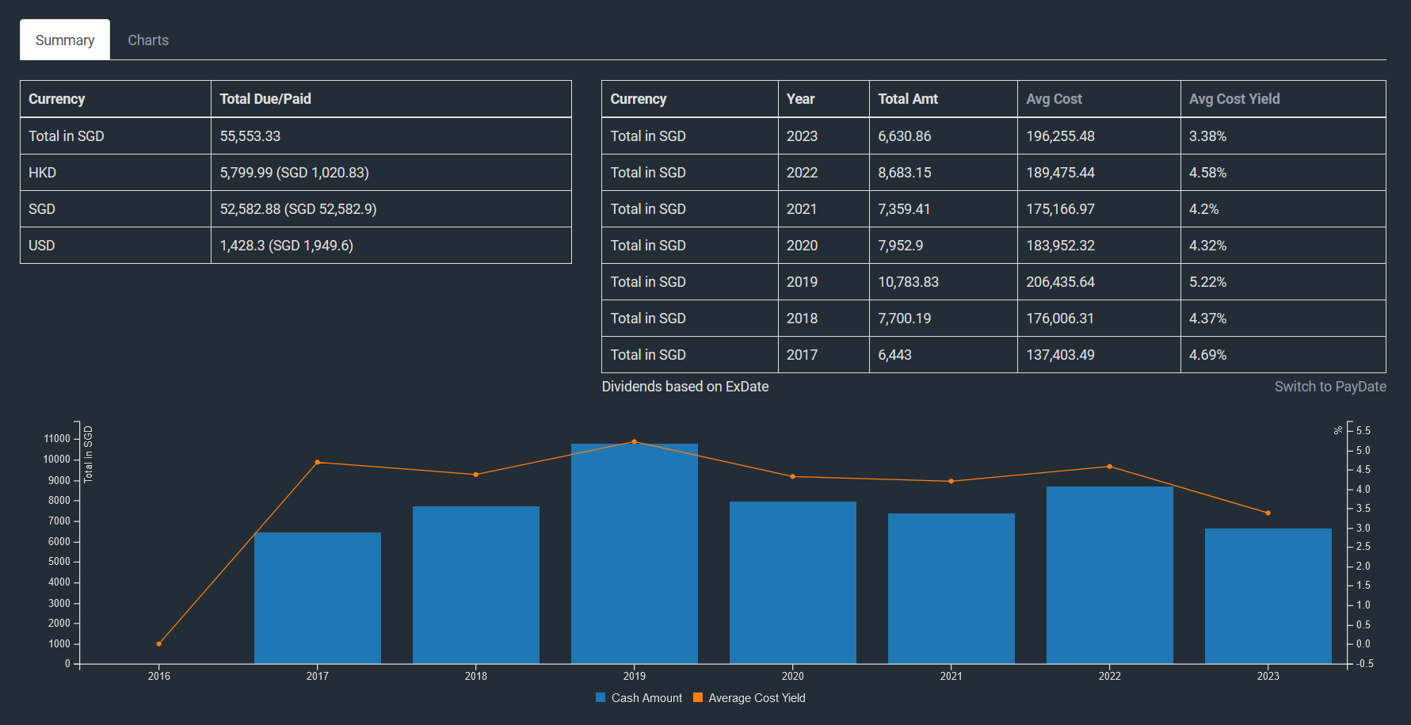Click the Avg Cost column header
The height and width of the screenshot is (725, 1411).
tap(1053, 99)
